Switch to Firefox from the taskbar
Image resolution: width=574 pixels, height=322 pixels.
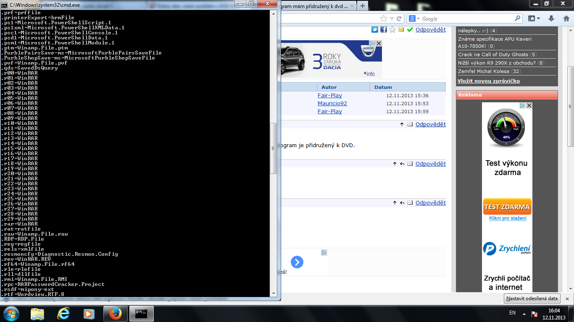point(115,313)
